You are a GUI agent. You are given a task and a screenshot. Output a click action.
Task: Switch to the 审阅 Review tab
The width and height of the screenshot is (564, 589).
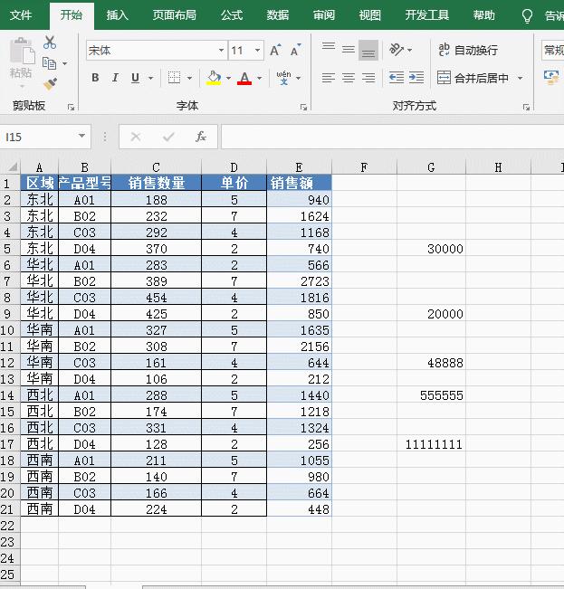tap(324, 15)
